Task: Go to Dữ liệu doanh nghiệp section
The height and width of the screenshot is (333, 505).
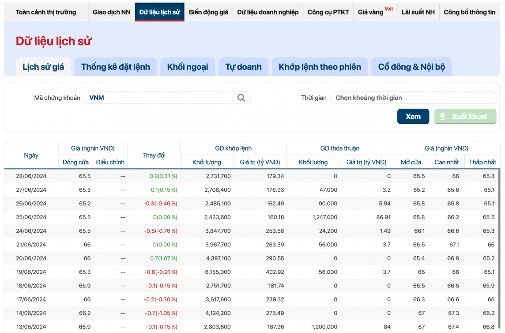Action: (268, 12)
